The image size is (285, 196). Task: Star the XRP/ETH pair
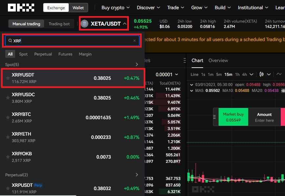pos(8,137)
